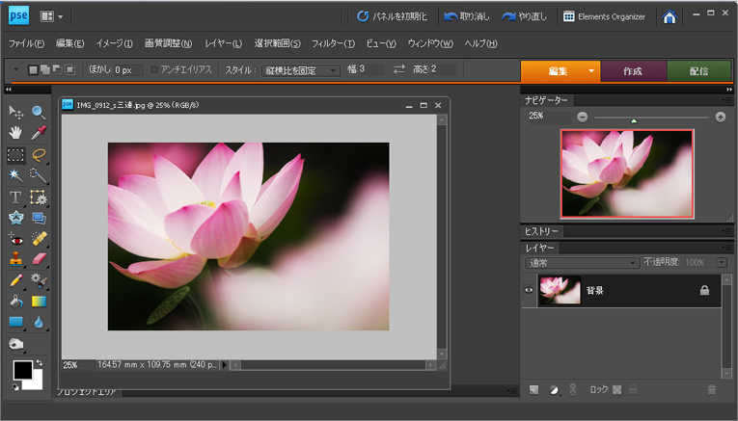738x421 pixels.
Task: Click navigator zoom out minus button
Action: [x=583, y=117]
